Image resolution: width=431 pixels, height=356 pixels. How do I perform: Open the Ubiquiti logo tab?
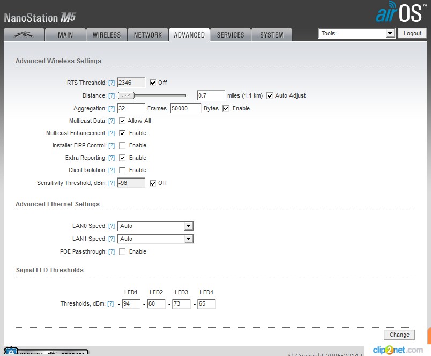(x=24, y=35)
